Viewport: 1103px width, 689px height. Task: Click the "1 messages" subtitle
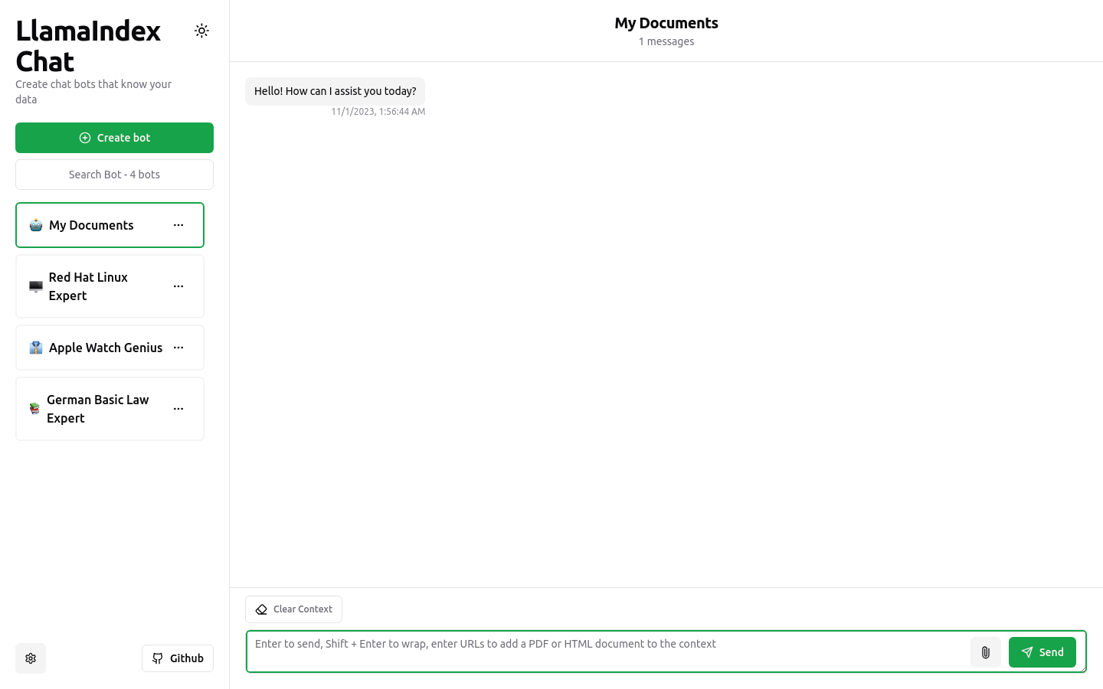(666, 41)
